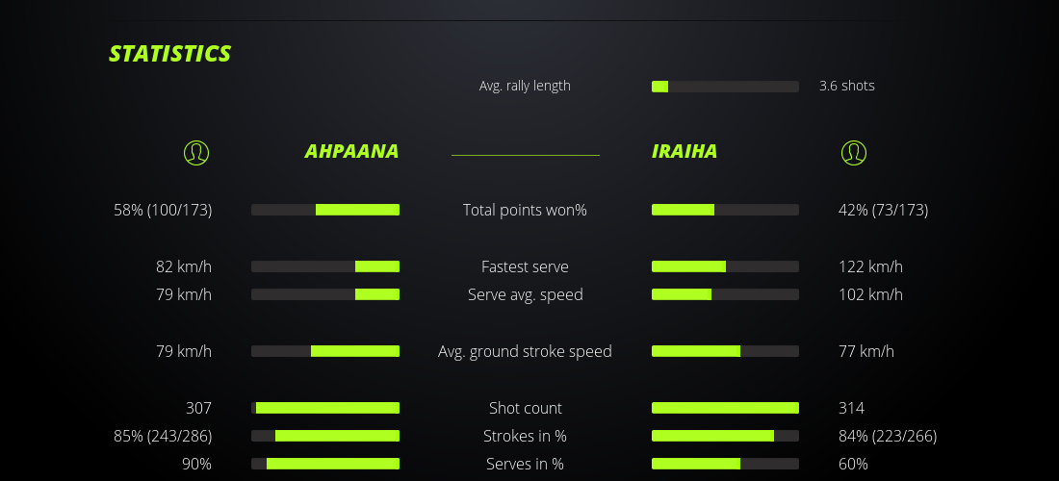Click the Avg. ground stroke speed label
1059x481 pixels.
525,351
